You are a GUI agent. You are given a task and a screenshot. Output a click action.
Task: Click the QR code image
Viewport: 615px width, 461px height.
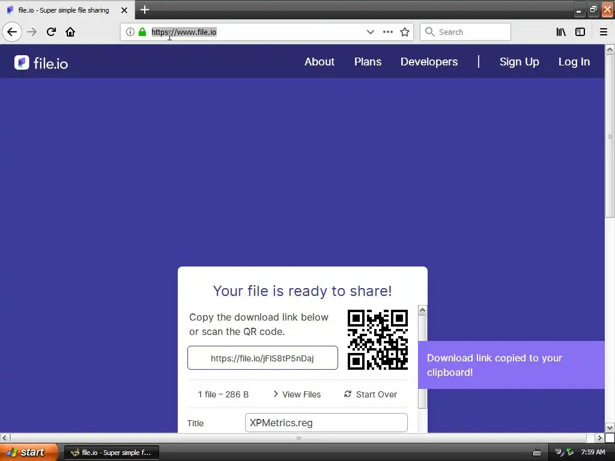[x=377, y=340]
